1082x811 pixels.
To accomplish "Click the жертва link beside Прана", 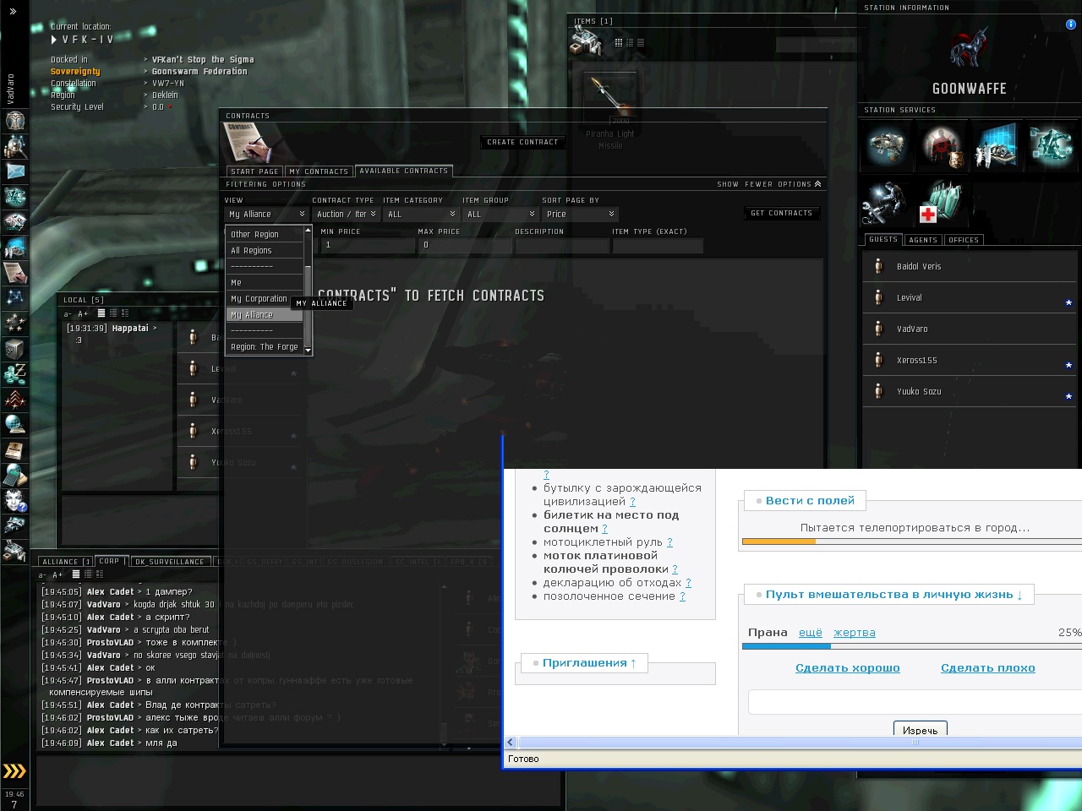I will click(855, 633).
